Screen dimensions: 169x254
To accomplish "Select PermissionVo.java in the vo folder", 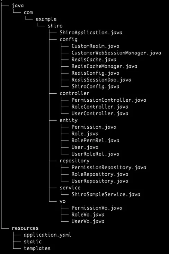I will [97, 208].
